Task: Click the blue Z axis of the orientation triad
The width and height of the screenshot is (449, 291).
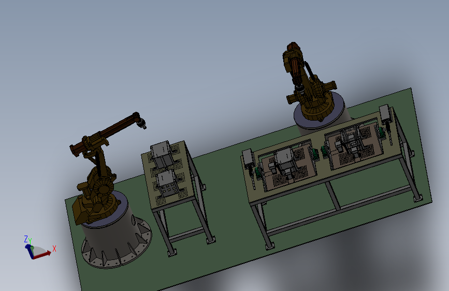Action: (x=30, y=251)
